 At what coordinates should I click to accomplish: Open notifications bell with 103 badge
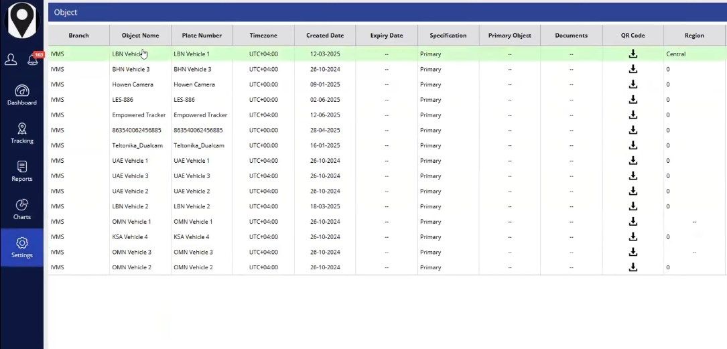click(x=33, y=59)
